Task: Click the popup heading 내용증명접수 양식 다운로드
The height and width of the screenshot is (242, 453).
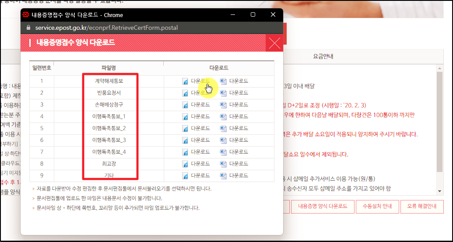Action: tap(76, 43)
